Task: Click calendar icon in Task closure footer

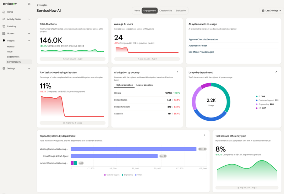Action: 238,188
